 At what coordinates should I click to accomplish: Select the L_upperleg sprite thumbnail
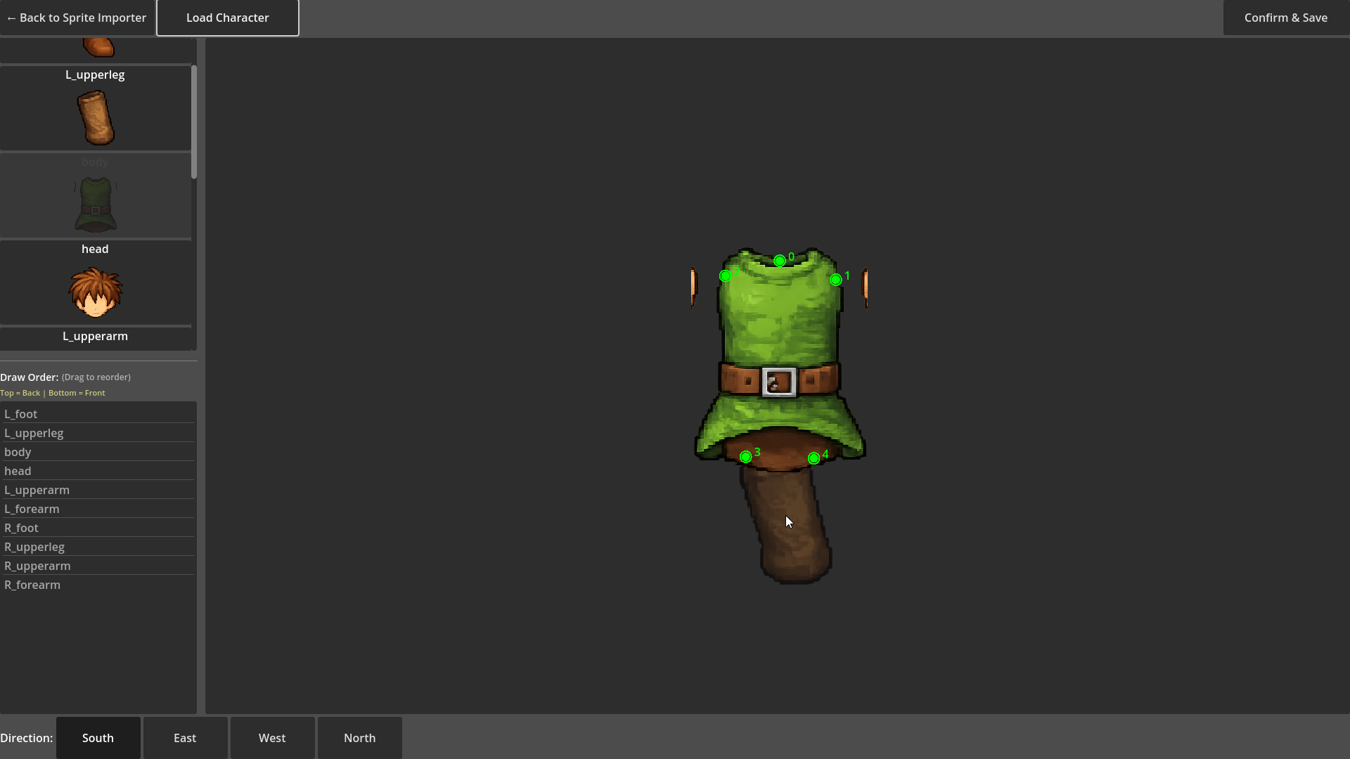[96, 117]
